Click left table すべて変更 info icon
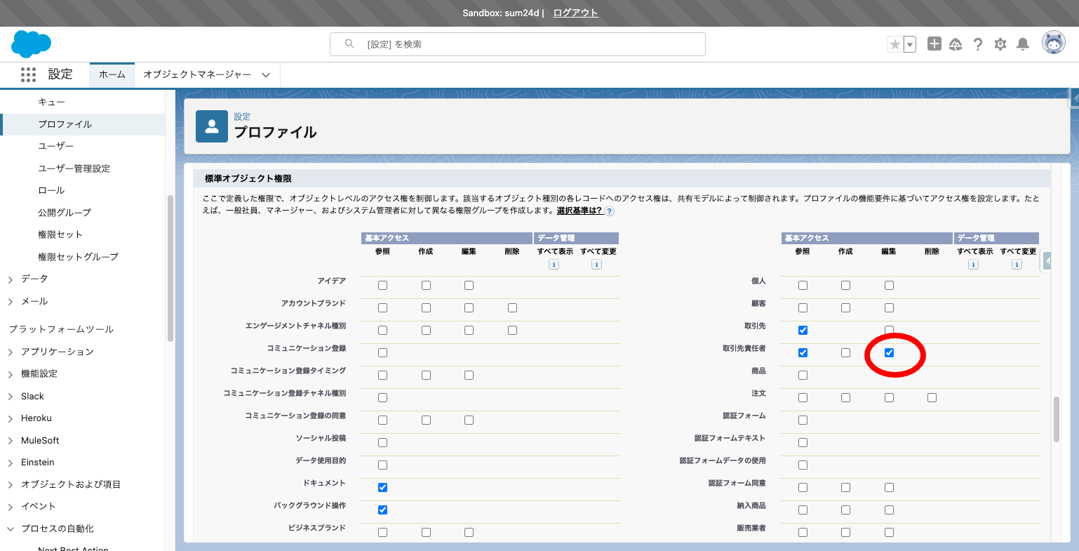Viewport: 1079px width, 551px height. (x=596, y=265)
